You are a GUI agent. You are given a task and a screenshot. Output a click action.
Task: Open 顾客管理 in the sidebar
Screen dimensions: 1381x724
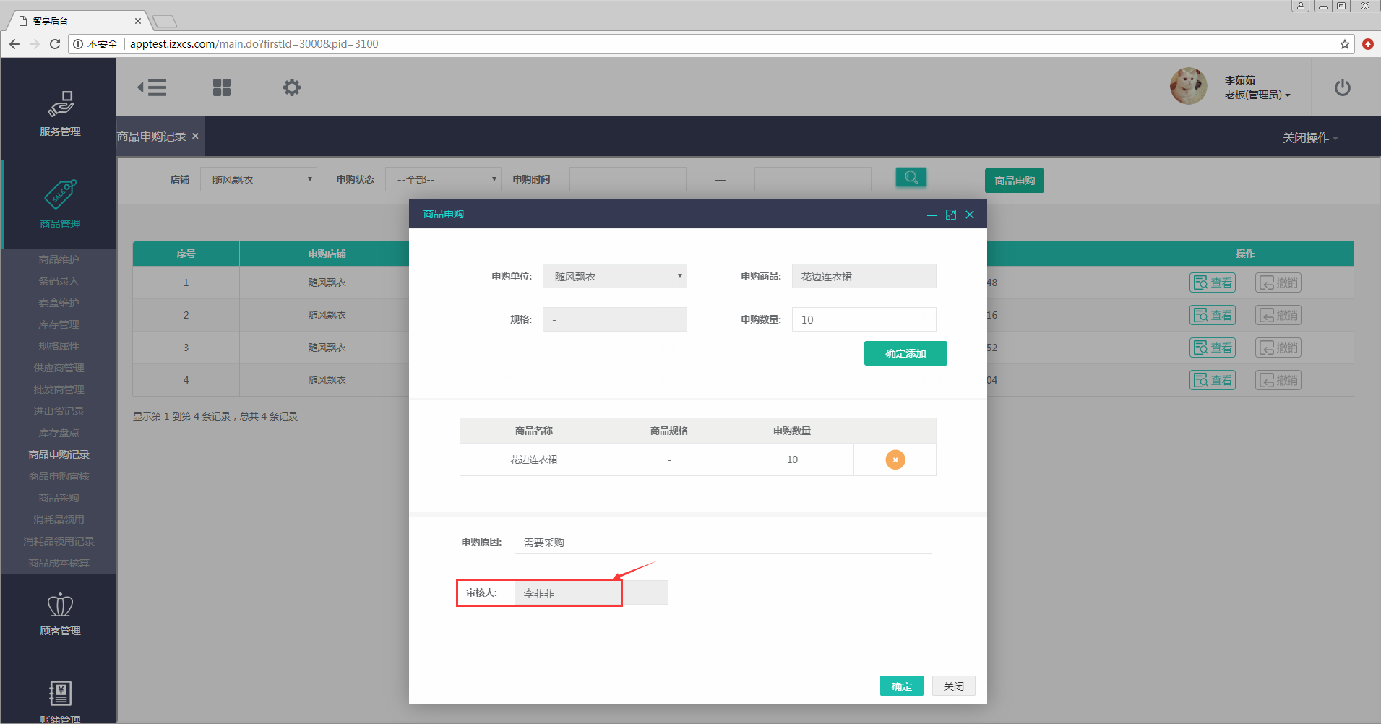(x=60, y=614)
